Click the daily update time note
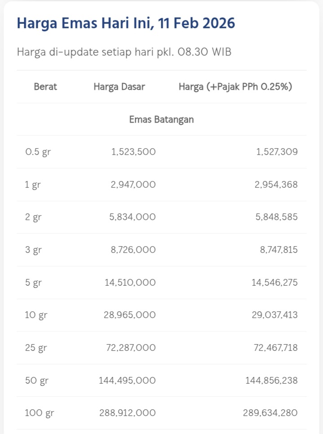The image size is (323, 434). coord(124,52)
